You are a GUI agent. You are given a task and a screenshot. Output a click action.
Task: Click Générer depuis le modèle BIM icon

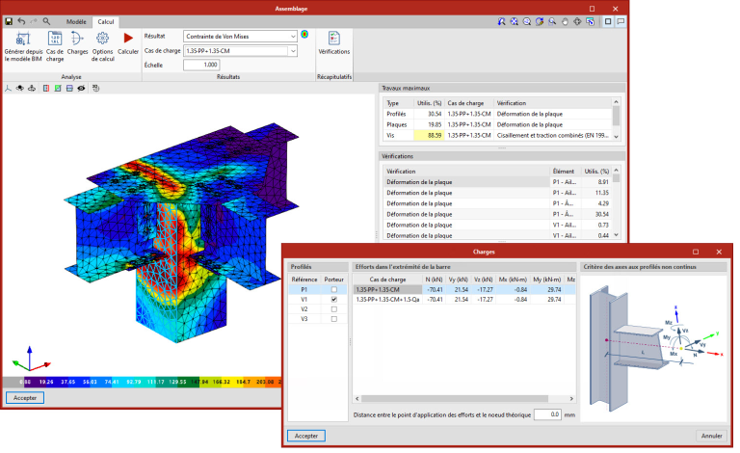pyautogui.click(x=22, y=39)
